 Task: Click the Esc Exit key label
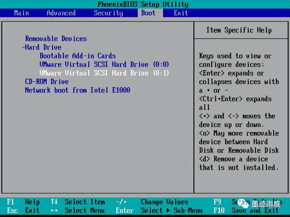pos(23,210)
